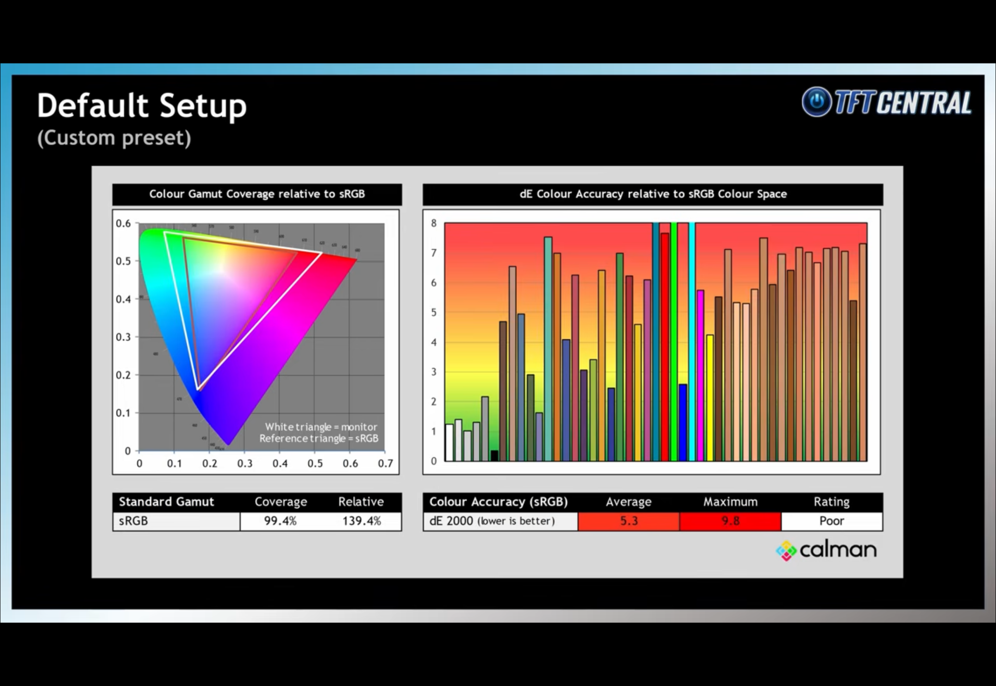Image resolution: width=996 pixels, height=686 pixels.
Task: Click the Custom preset subtitle
Action: [114, 138]
